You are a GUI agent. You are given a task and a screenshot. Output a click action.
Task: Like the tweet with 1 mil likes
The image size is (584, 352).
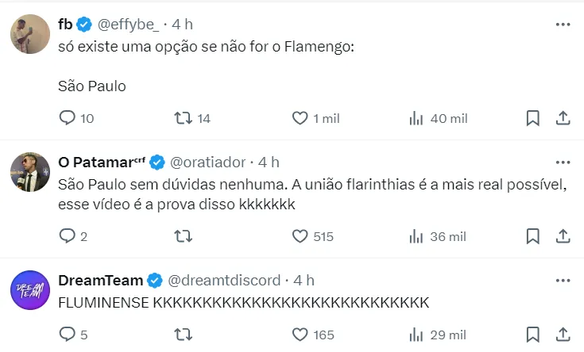pyautogui.click(x=300, y=118)
